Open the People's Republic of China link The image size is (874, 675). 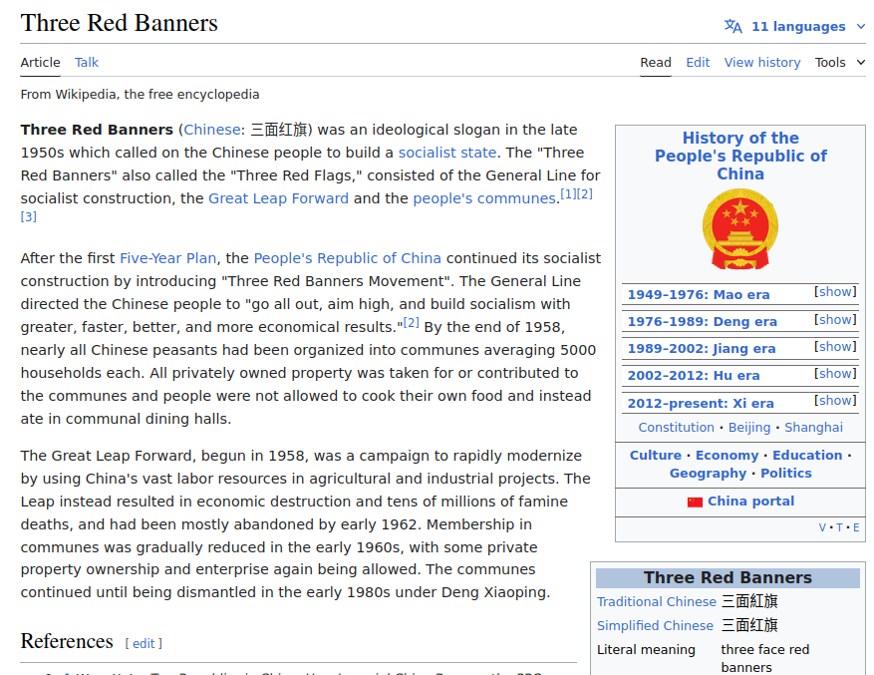pos(347,258)
